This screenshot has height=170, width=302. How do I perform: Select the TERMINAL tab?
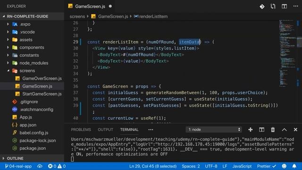click(129, 130)
